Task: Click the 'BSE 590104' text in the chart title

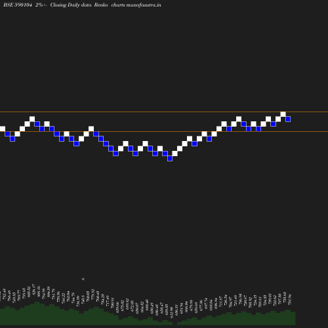Action: click(x=18, y=5)
